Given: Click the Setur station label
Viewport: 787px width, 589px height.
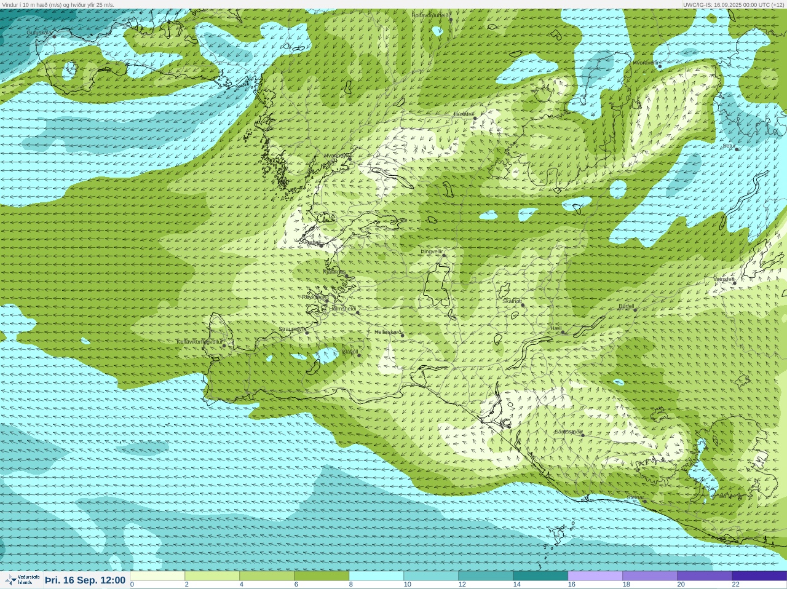Looking at the screenshot, I should pyautogui.click(x=729, y=146).
